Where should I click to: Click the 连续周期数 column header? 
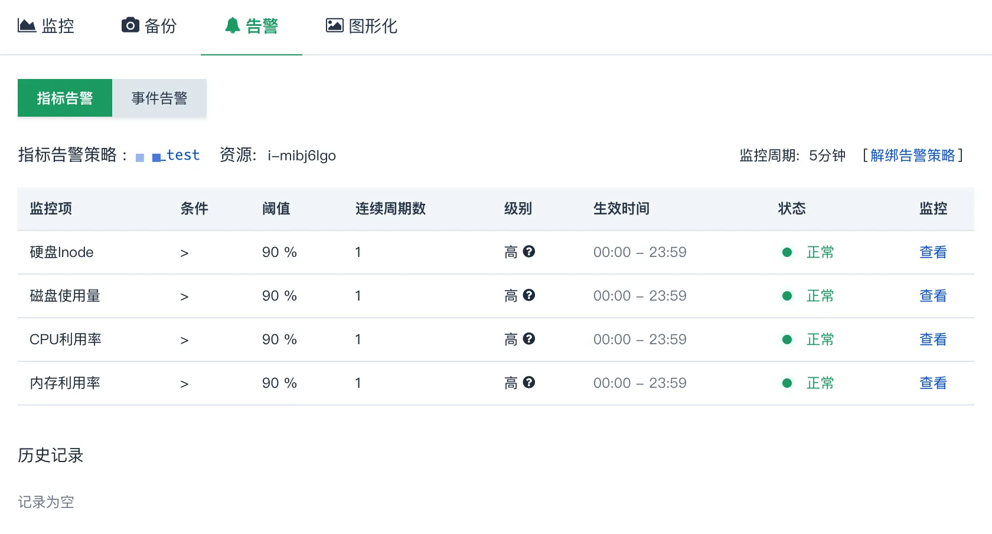tap(390, 209)
